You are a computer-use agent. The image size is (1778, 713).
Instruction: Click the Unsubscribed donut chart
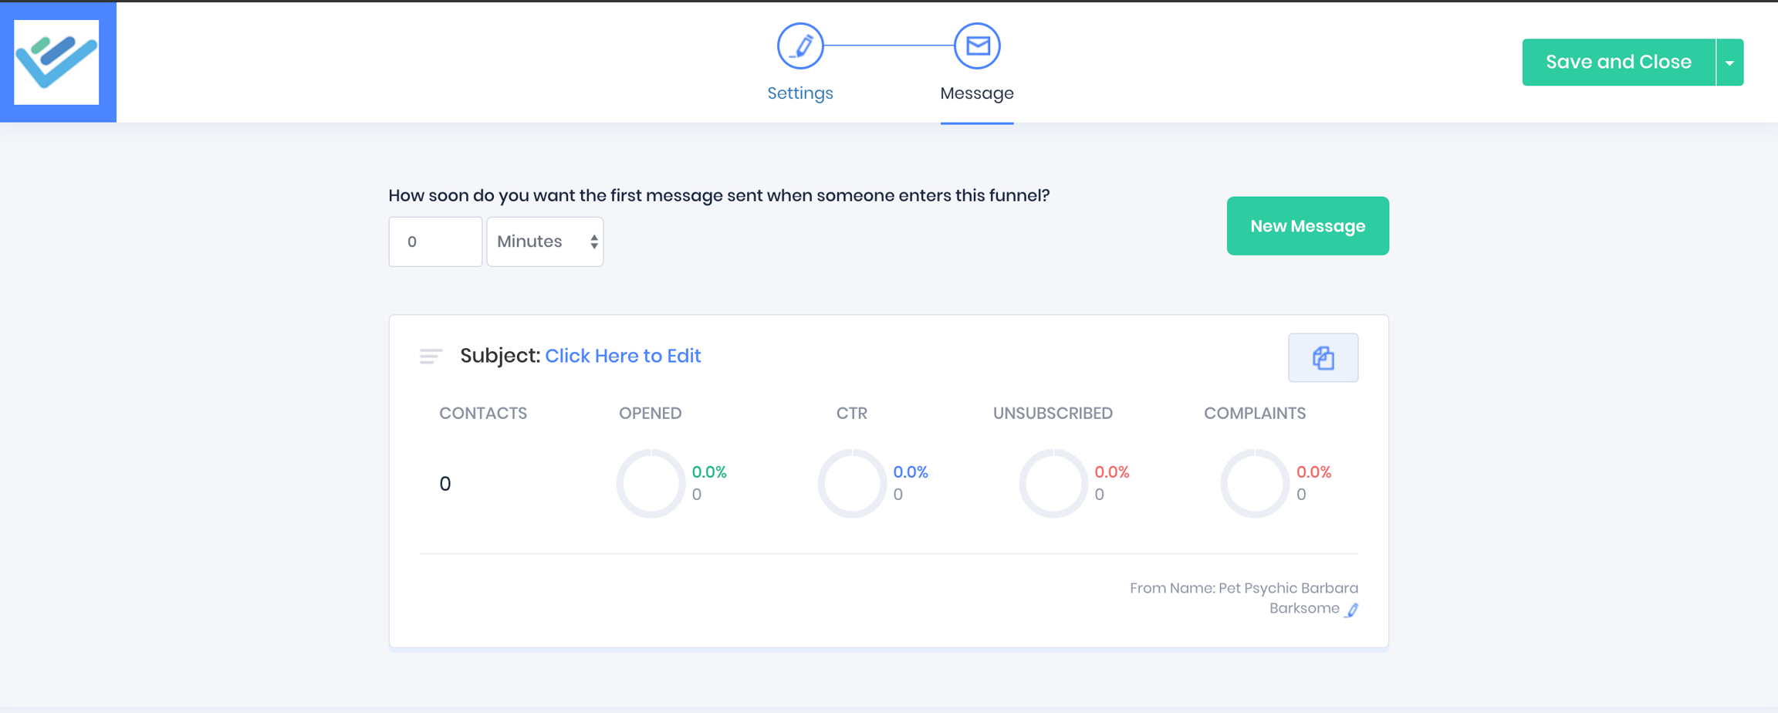pos(1053,484)
